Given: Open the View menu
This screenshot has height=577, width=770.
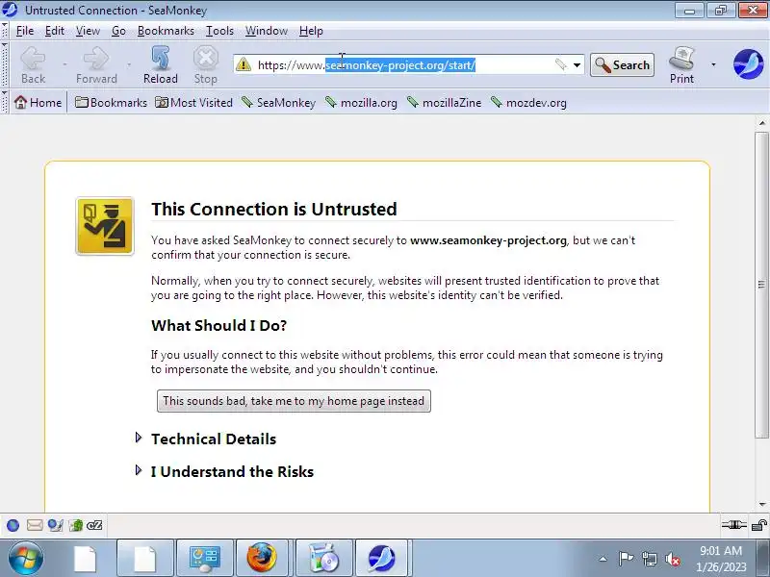Looking at the screenshot, I should [88, 31].
